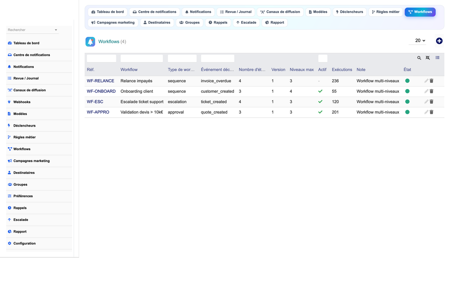Add a new workflow with plus icon
Viewport: 450px width, 293px height.
coord(439,41)
